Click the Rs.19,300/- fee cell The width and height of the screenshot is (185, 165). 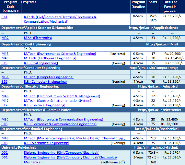click(x=174, y=63)
